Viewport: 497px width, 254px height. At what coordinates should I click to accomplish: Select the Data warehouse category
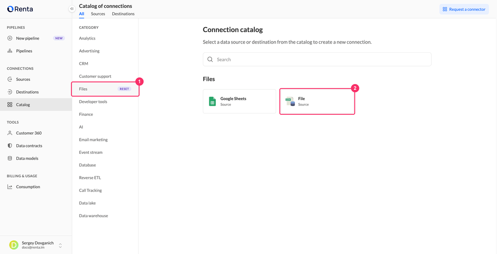tap(93, 216)
